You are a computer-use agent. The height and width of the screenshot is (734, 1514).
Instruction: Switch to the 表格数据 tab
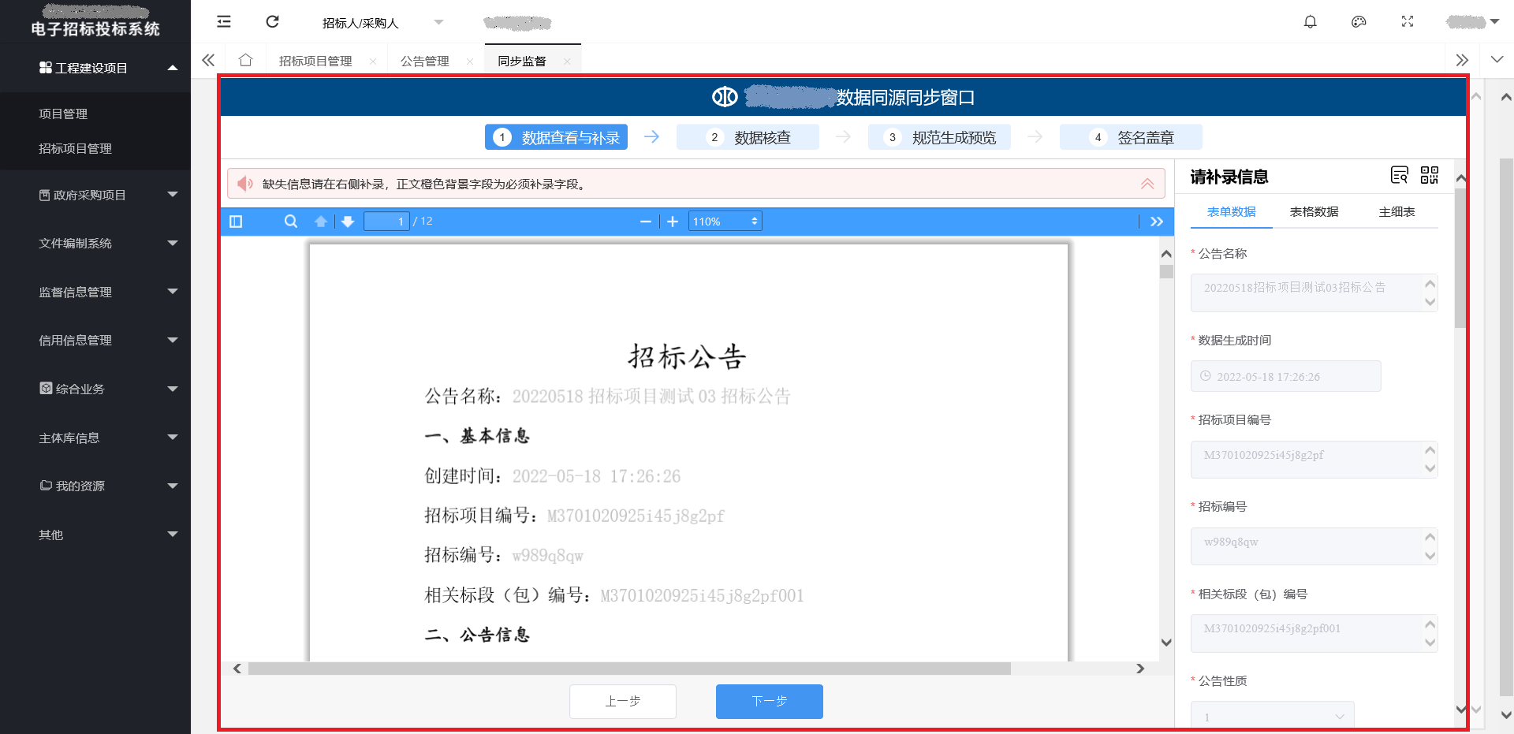click(1314, 211)
